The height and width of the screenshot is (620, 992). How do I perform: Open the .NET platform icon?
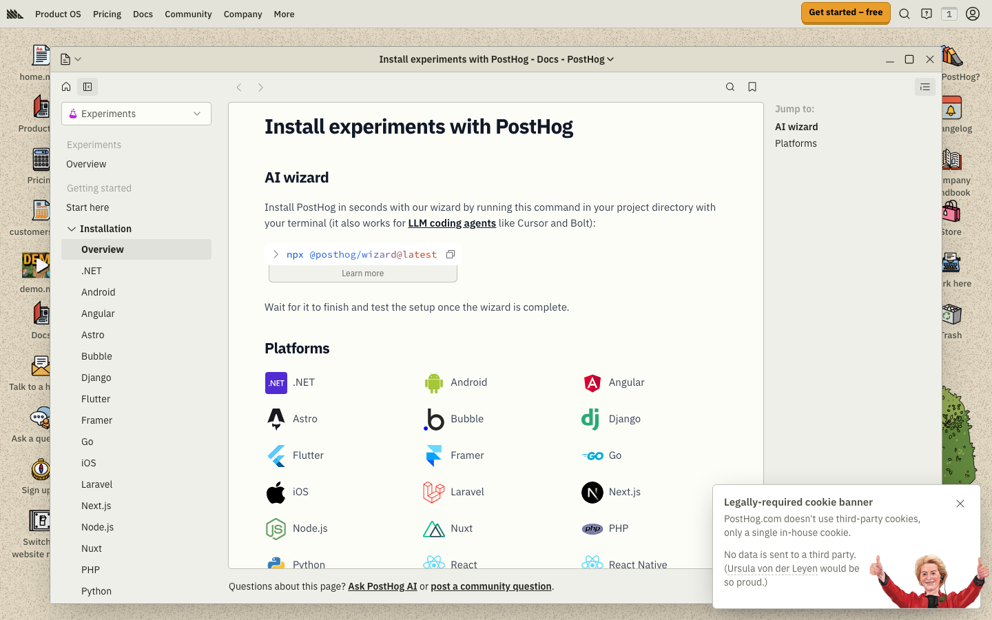(x=276, y=383)
